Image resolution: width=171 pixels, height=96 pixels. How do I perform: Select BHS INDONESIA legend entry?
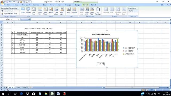tap(129, 48)
